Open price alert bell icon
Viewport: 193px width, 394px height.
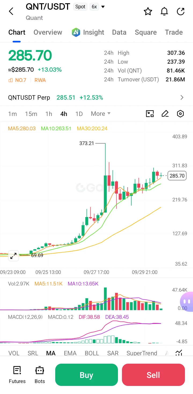pos(164,12)
